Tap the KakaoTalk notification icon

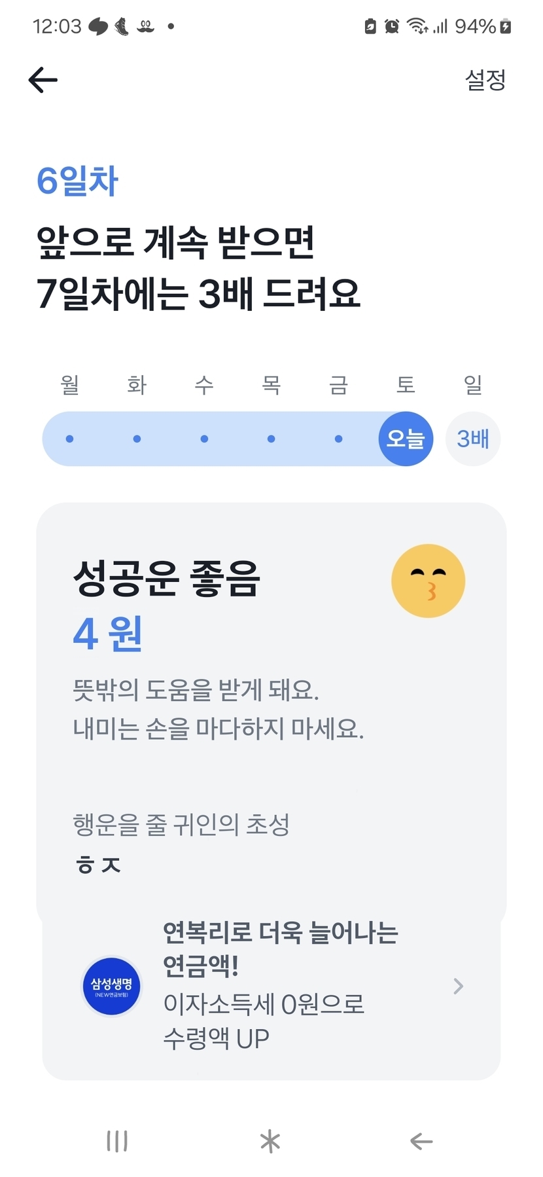98,26
